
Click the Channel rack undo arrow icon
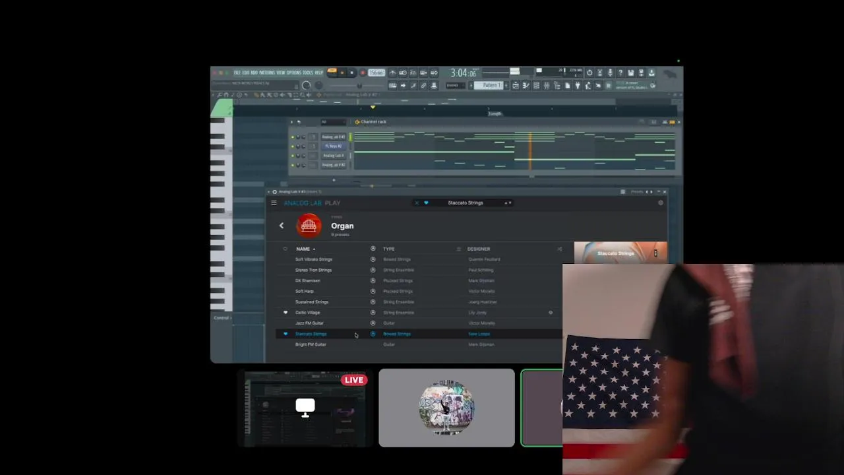[x=299, y=122]
